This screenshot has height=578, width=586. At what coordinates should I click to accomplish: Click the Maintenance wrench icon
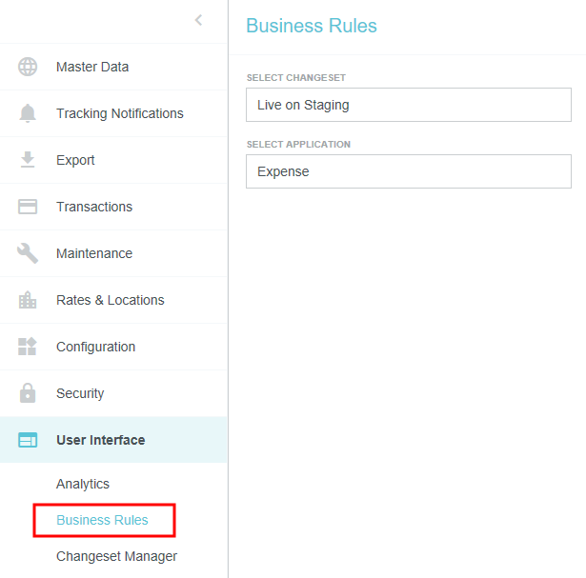(x=28, y=253)
